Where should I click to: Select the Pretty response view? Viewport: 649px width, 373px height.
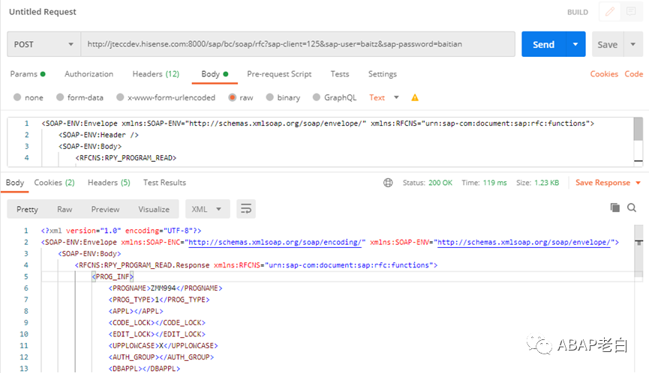pos(27,209)
